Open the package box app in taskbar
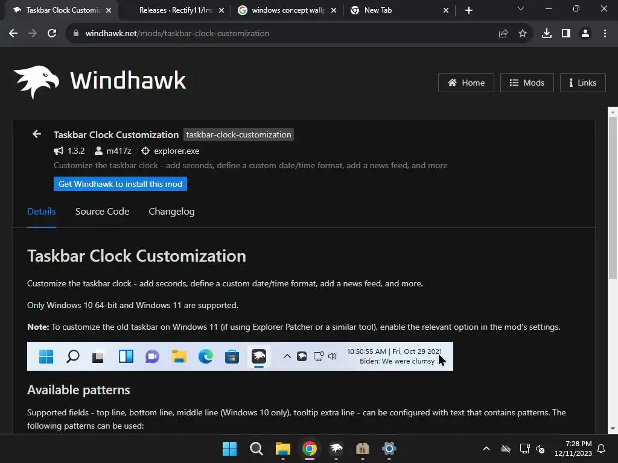The image size is (618, 463). click(x=362, y=449)
